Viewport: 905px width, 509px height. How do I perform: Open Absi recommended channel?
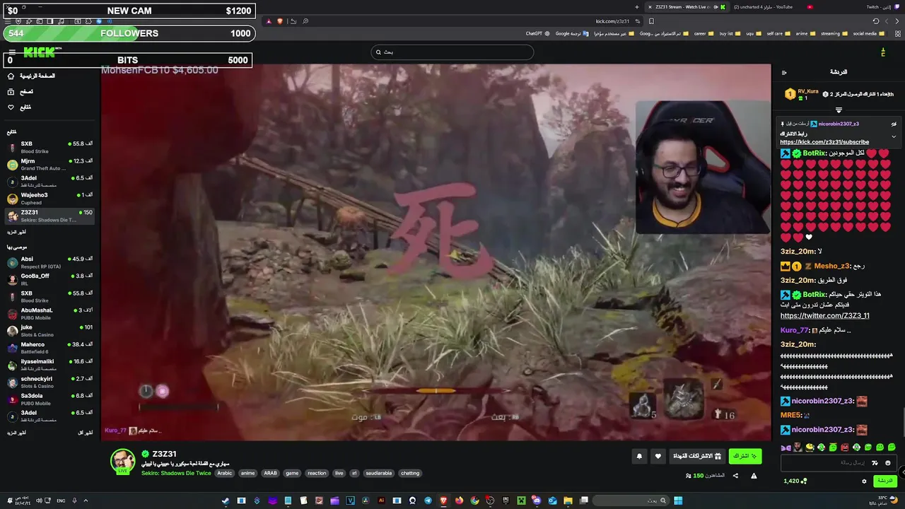click(49, 262)
